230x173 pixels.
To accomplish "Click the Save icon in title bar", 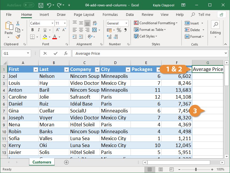I will coord(41,5).
